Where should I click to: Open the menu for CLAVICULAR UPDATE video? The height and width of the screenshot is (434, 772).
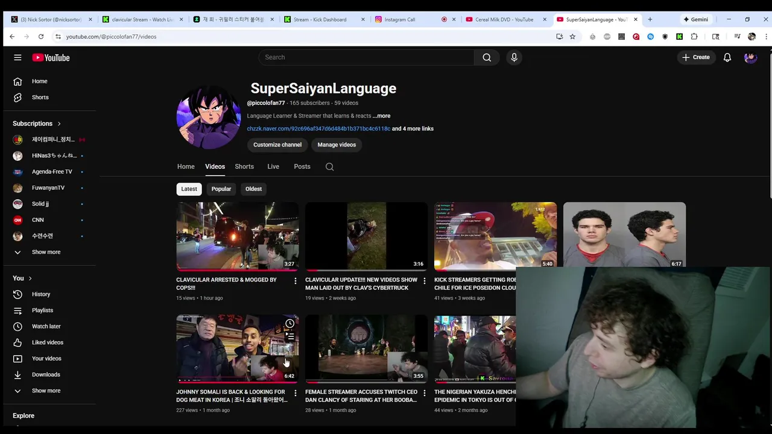click(424, 281)
